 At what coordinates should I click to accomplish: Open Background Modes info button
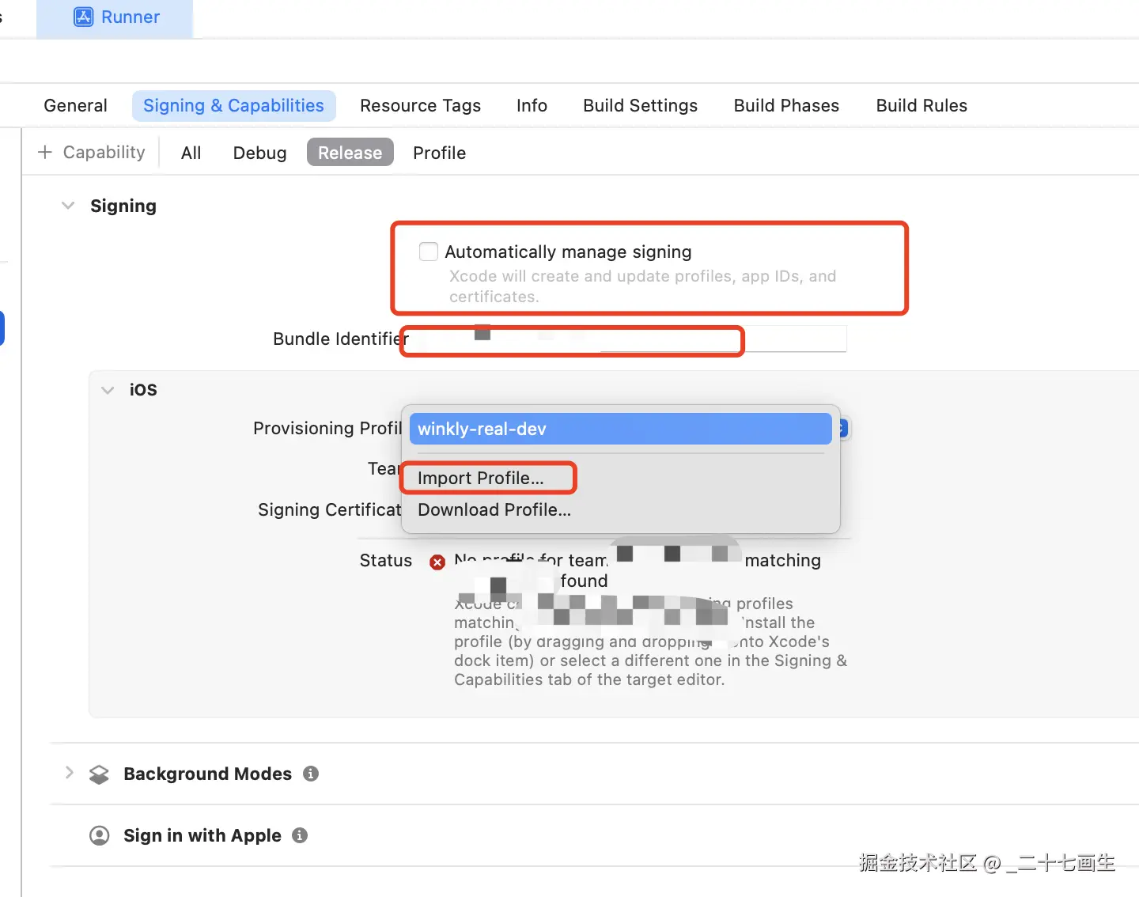tap(311, 774)
